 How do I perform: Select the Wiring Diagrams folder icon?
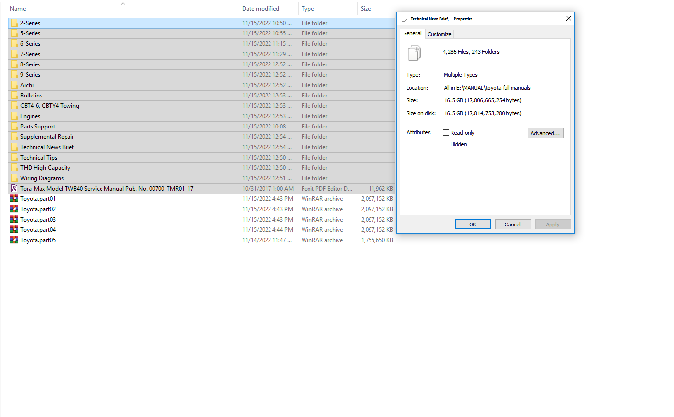point(14,178)
